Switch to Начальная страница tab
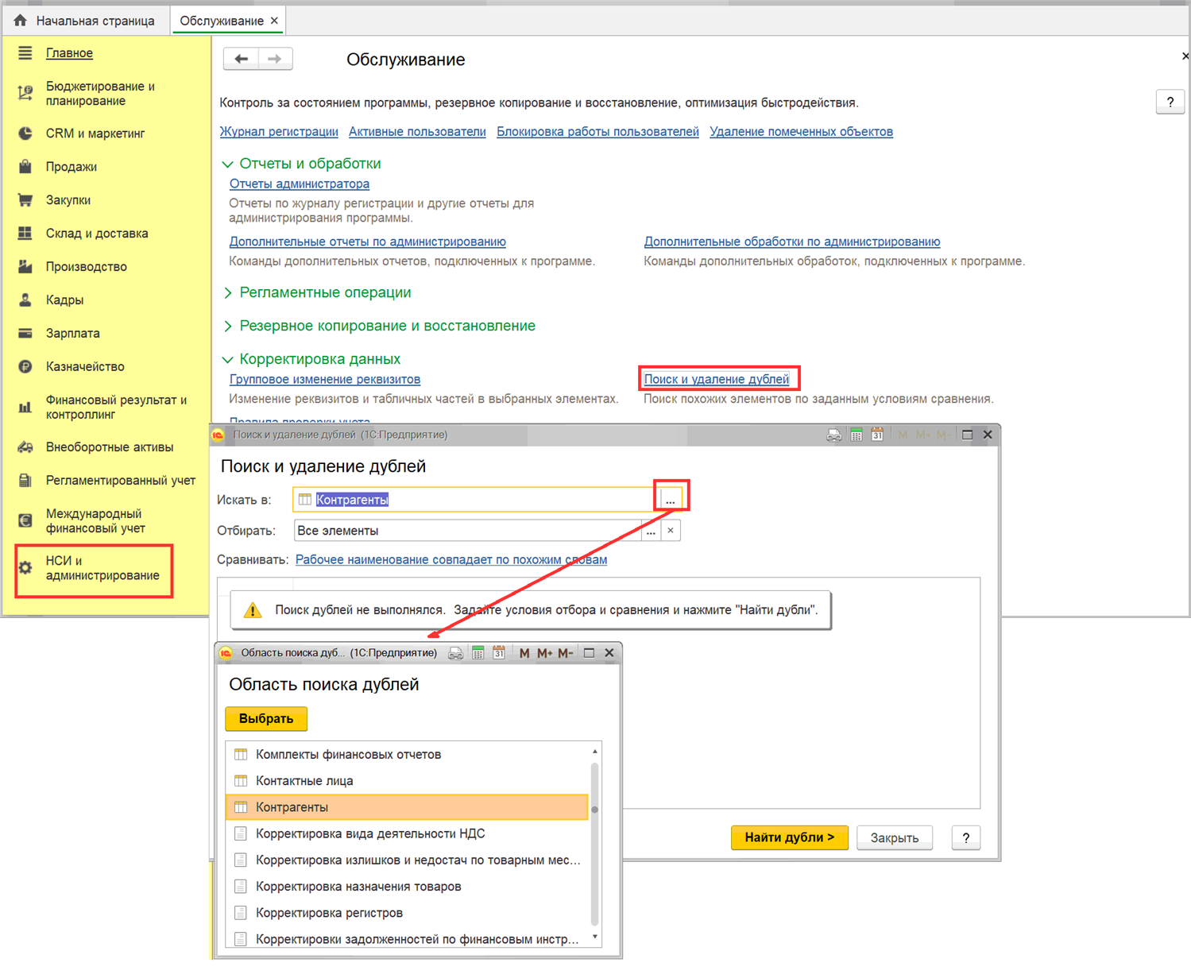 tap(85, 21)
